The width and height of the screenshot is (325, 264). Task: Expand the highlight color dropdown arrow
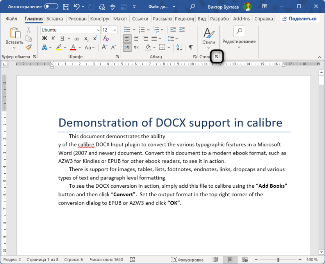pyautogui.click(x=64, y=48)
